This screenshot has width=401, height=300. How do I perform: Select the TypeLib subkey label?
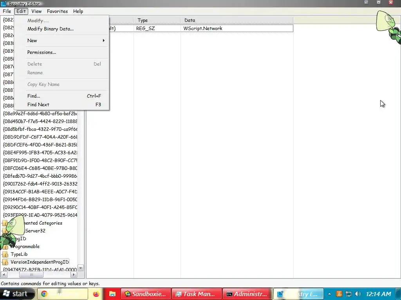pos(19,254)
